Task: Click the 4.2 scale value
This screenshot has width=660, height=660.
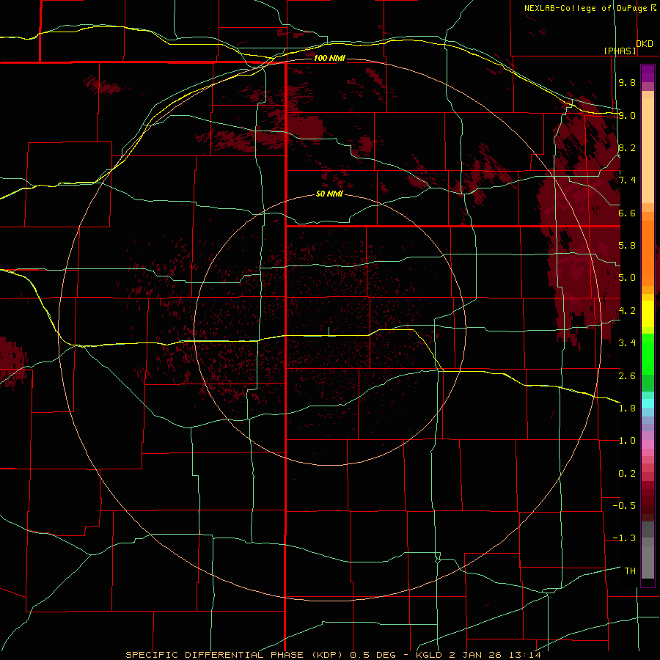Action: tap(627, 311)
